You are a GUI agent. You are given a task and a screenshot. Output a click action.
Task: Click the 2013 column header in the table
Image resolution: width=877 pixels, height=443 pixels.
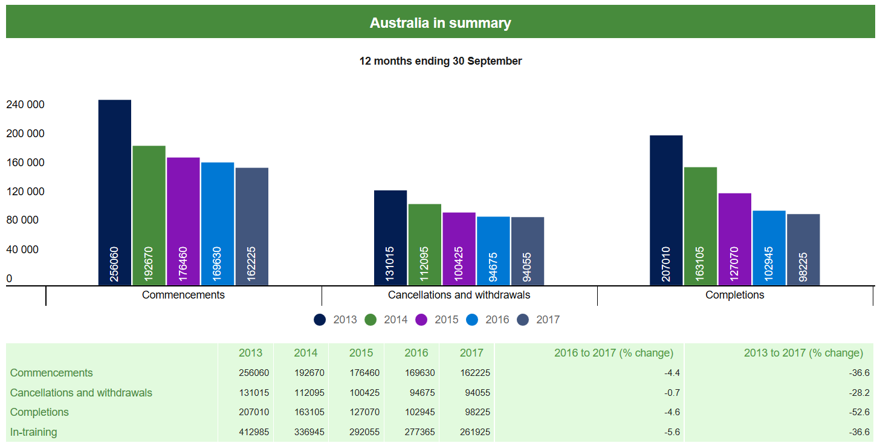[251, 353]
